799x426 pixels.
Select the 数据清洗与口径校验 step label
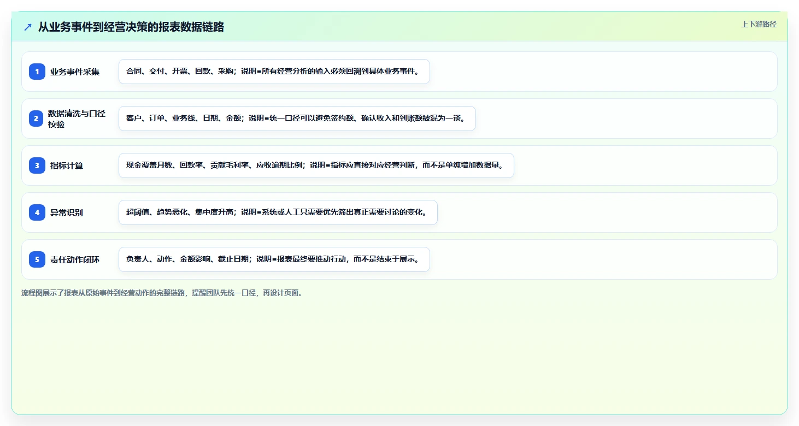click(x=78, y=119)
